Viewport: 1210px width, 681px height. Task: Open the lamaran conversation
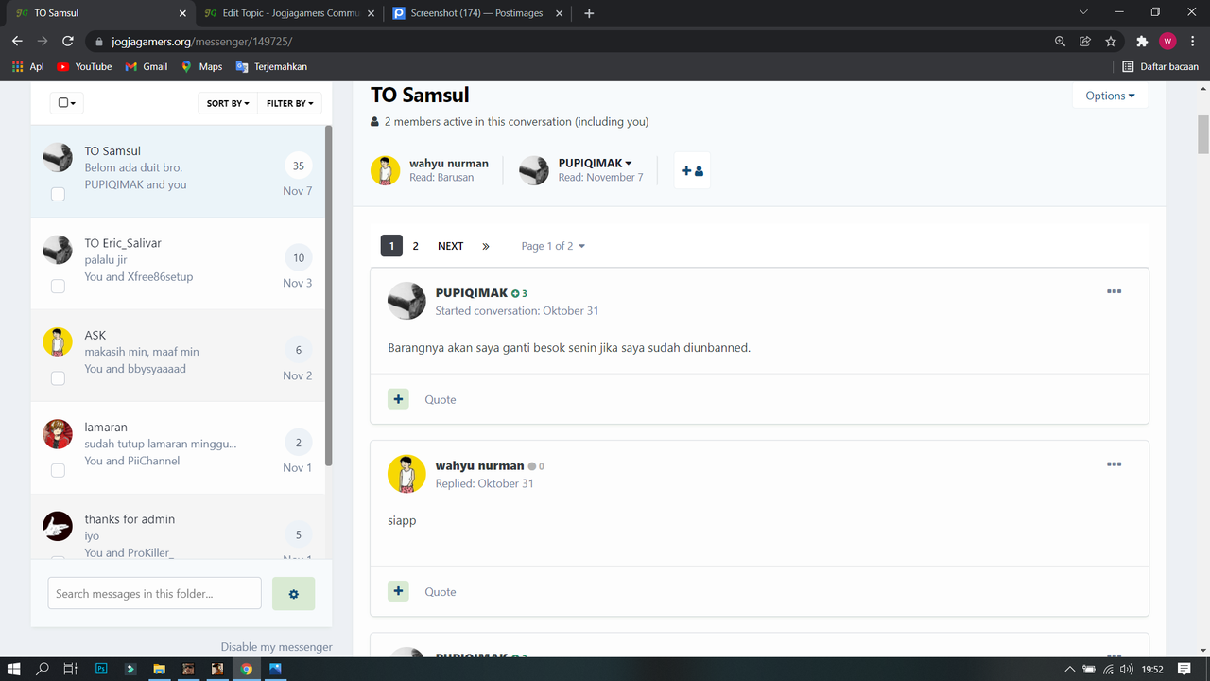pyautogui.click(x=178, y=447)
